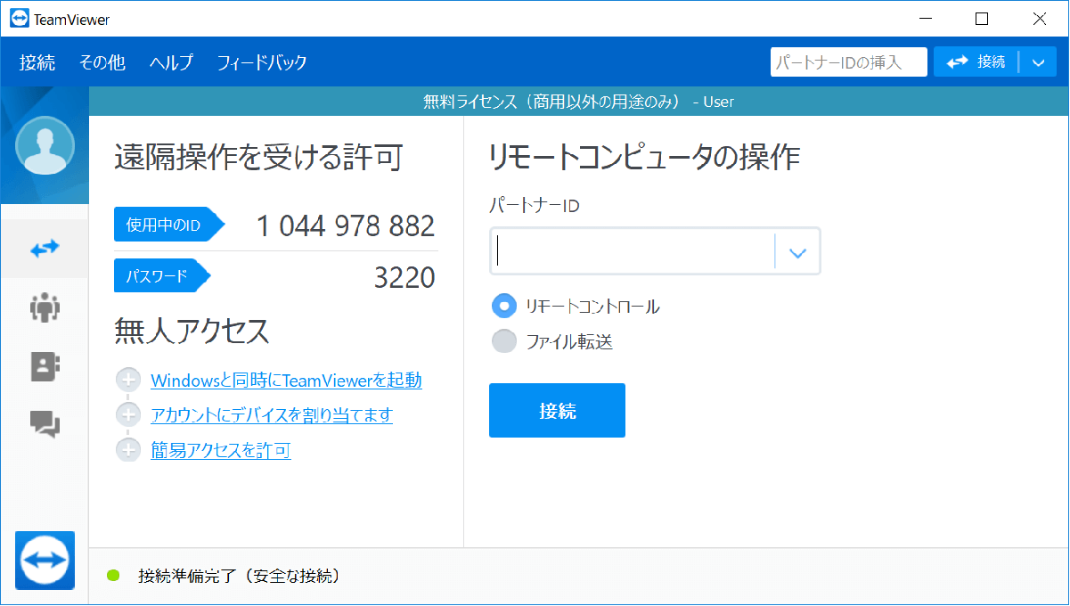Screen dimensions: 1070x606
Task: Open 簡易アクセスを許可 link
Action: 221,450
